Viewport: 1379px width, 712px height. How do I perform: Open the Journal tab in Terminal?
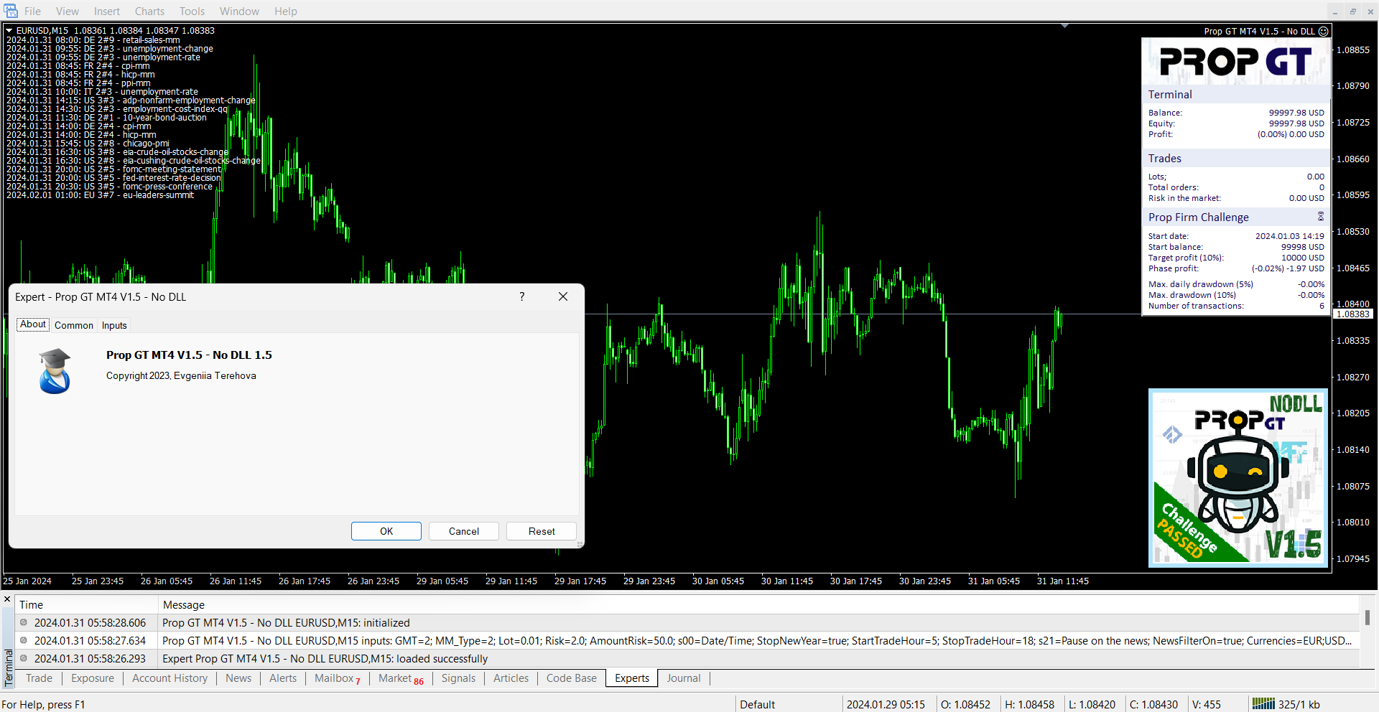683,678
